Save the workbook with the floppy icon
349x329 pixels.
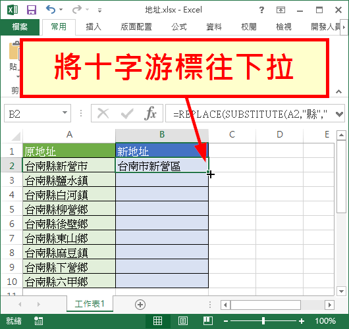click(32, 10)
